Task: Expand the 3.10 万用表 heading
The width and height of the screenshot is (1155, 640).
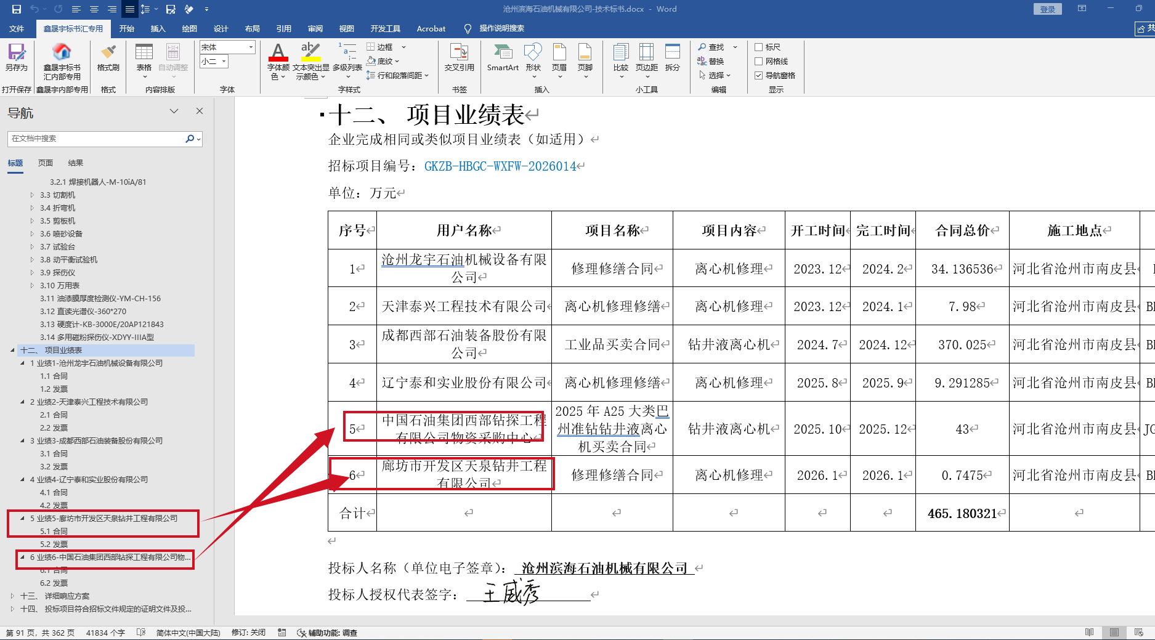Action: [32, 285]
